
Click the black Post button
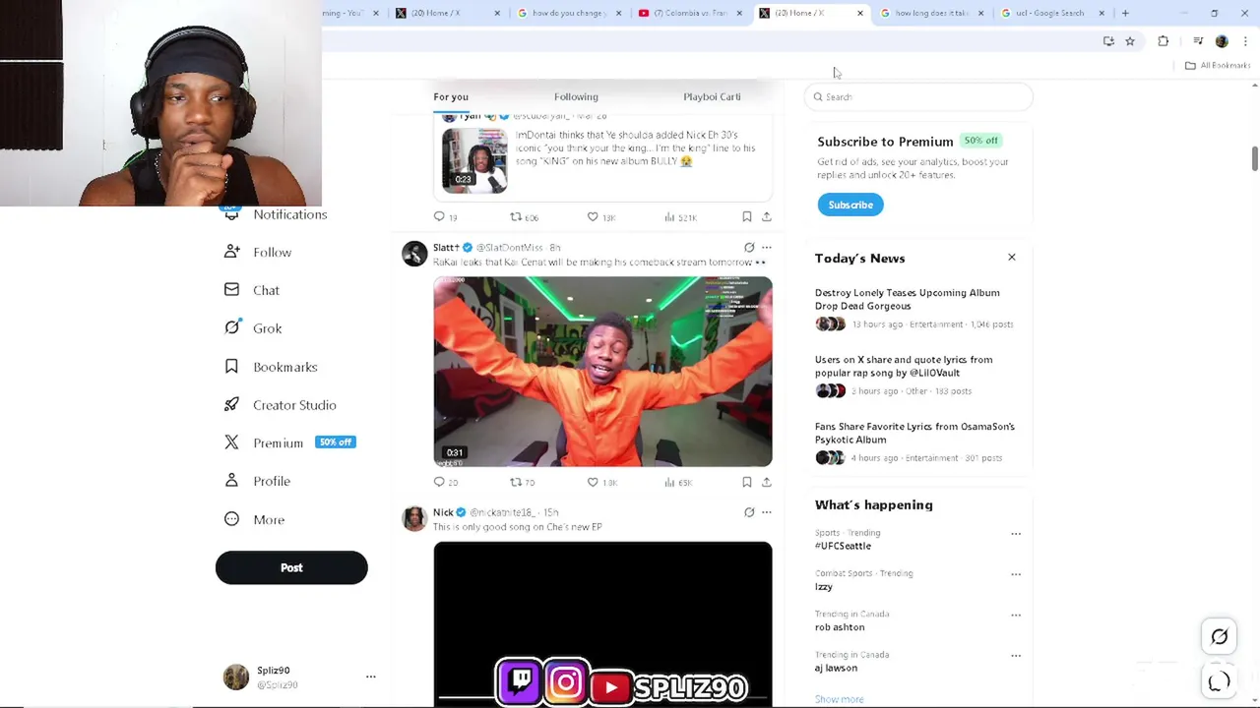(291, 567)
